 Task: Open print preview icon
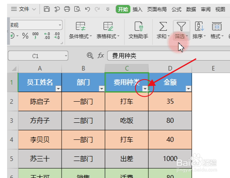[77, 9]
